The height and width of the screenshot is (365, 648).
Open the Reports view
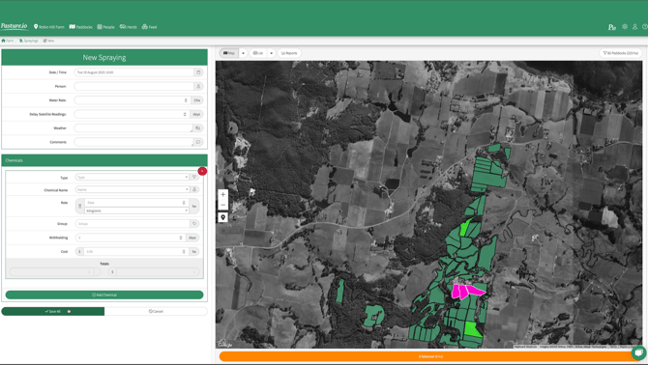coord(289,53)
